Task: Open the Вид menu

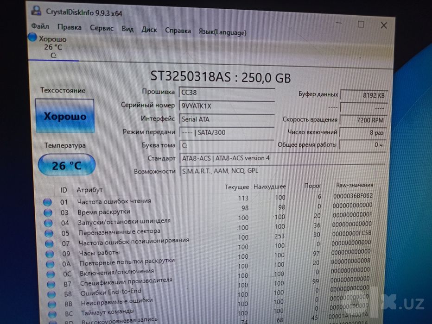Action: (x=127, y=29)
